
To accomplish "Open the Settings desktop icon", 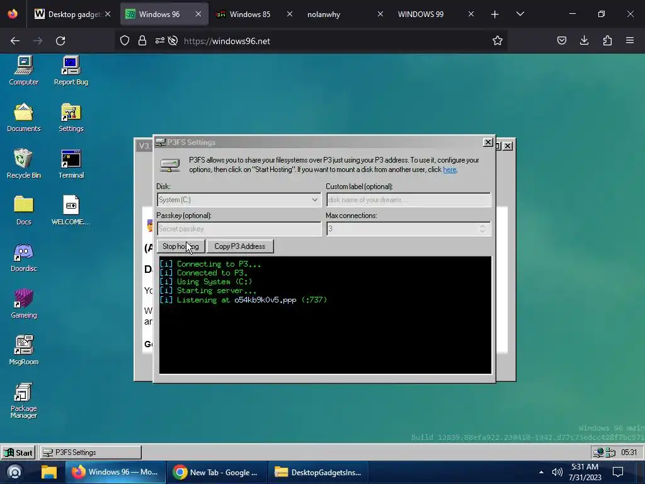I will pos(71,117).
